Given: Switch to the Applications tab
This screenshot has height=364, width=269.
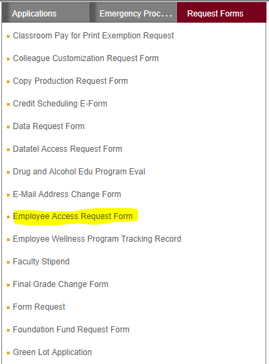Looking at the screenshot, I should 45,13.
